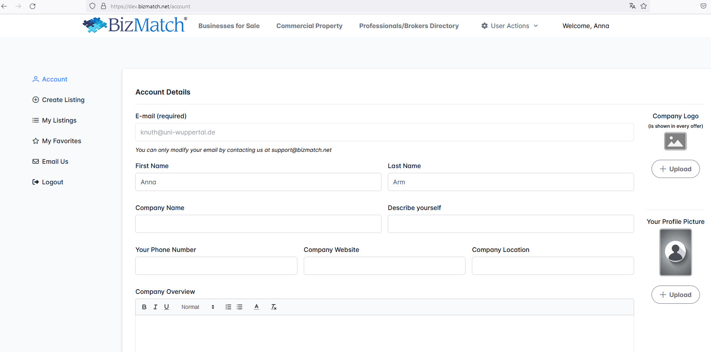Image resolution: width=711 pixels, height=352 pixels.
Task: Toggle italic formatting in editor toolbar
Action: click(155, 307)
